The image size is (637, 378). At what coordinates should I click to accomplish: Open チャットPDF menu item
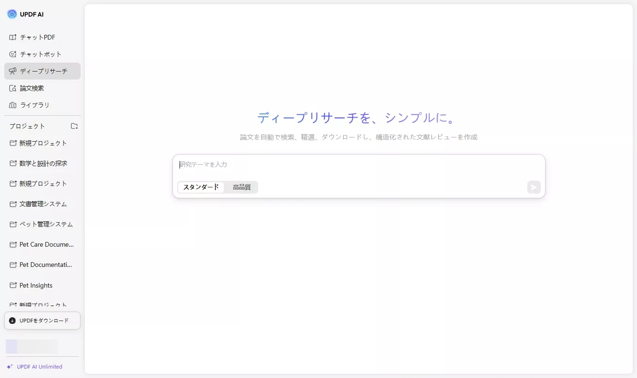[42, 37]
